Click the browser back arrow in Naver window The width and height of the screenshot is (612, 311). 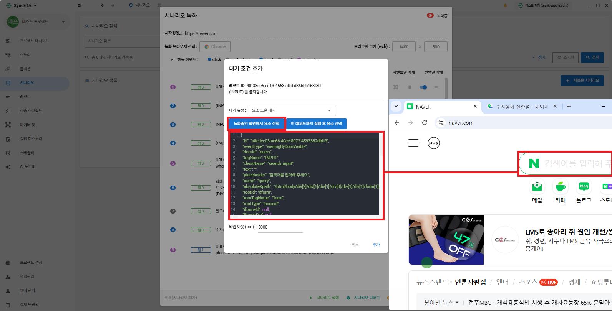pyautogui.click(x=397, y=123)
